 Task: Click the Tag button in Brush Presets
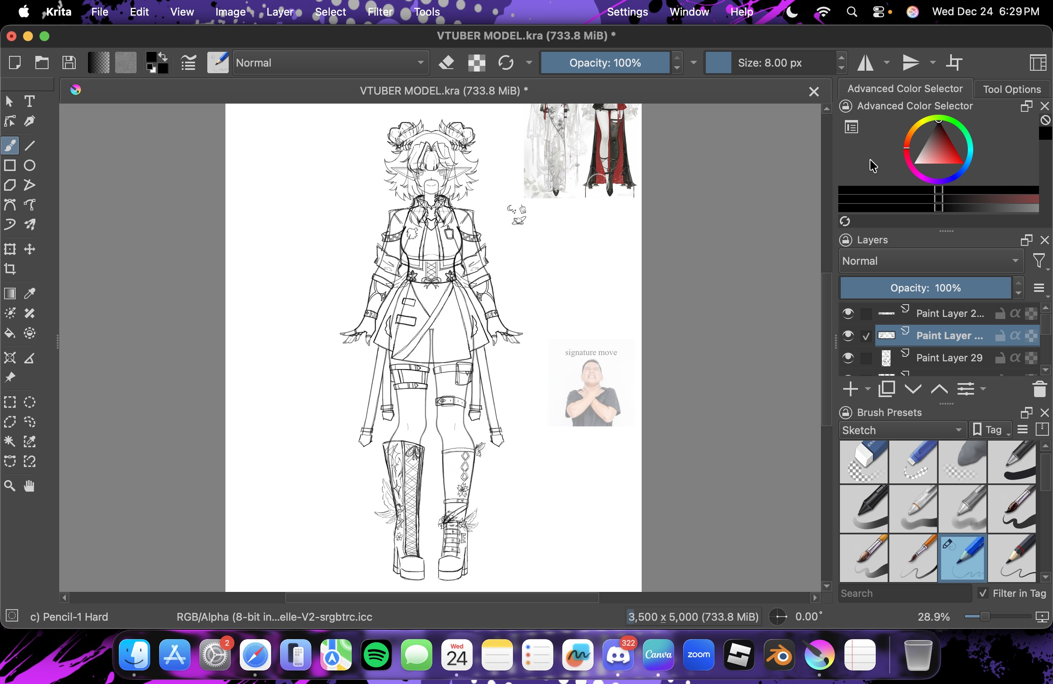tap(990, 430)
